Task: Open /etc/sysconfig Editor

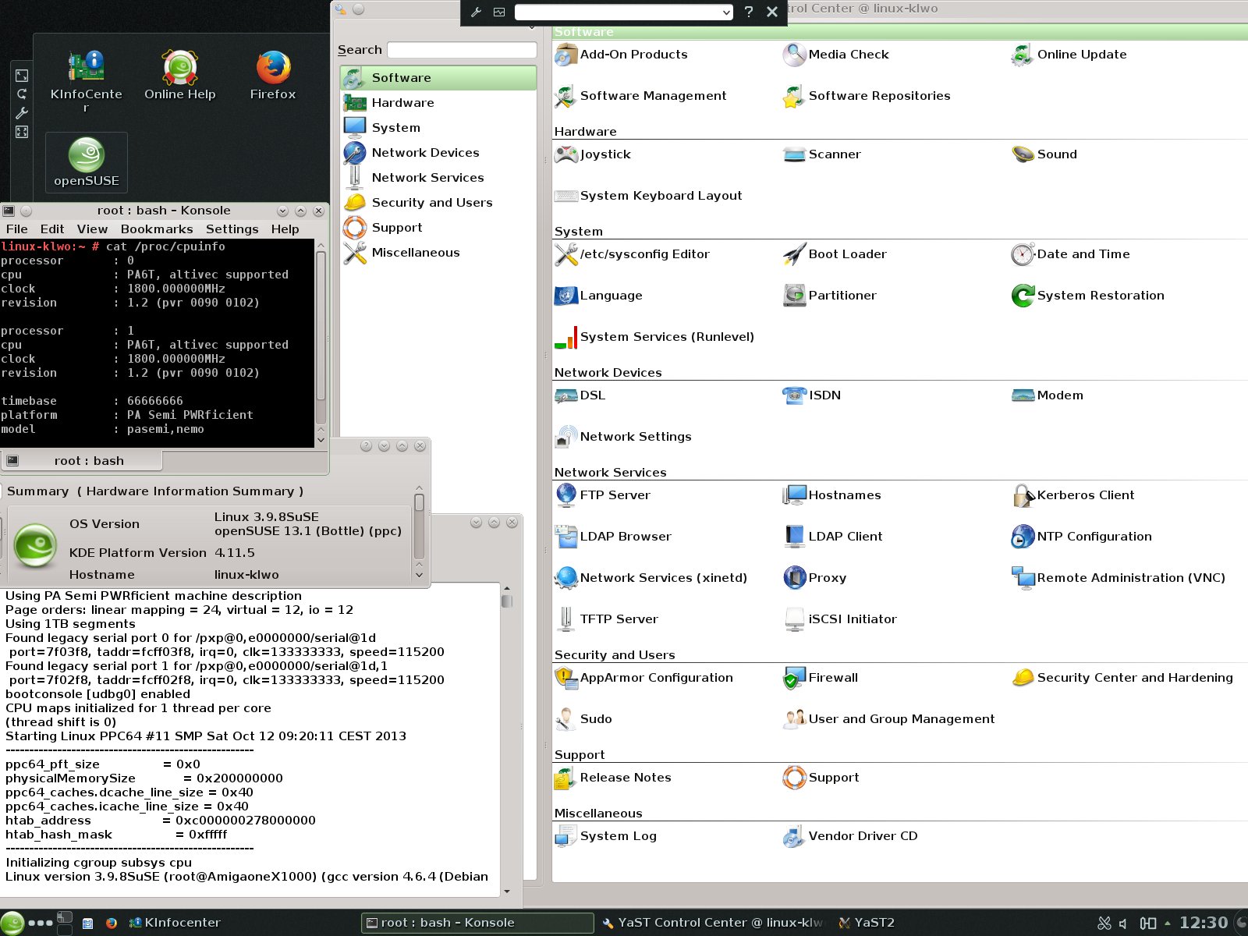Action: point(632,254)
